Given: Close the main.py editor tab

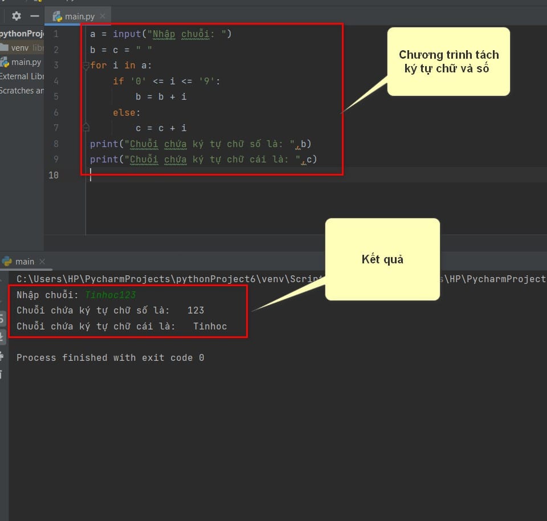Looking at the screenshot, I should [103, 16].
